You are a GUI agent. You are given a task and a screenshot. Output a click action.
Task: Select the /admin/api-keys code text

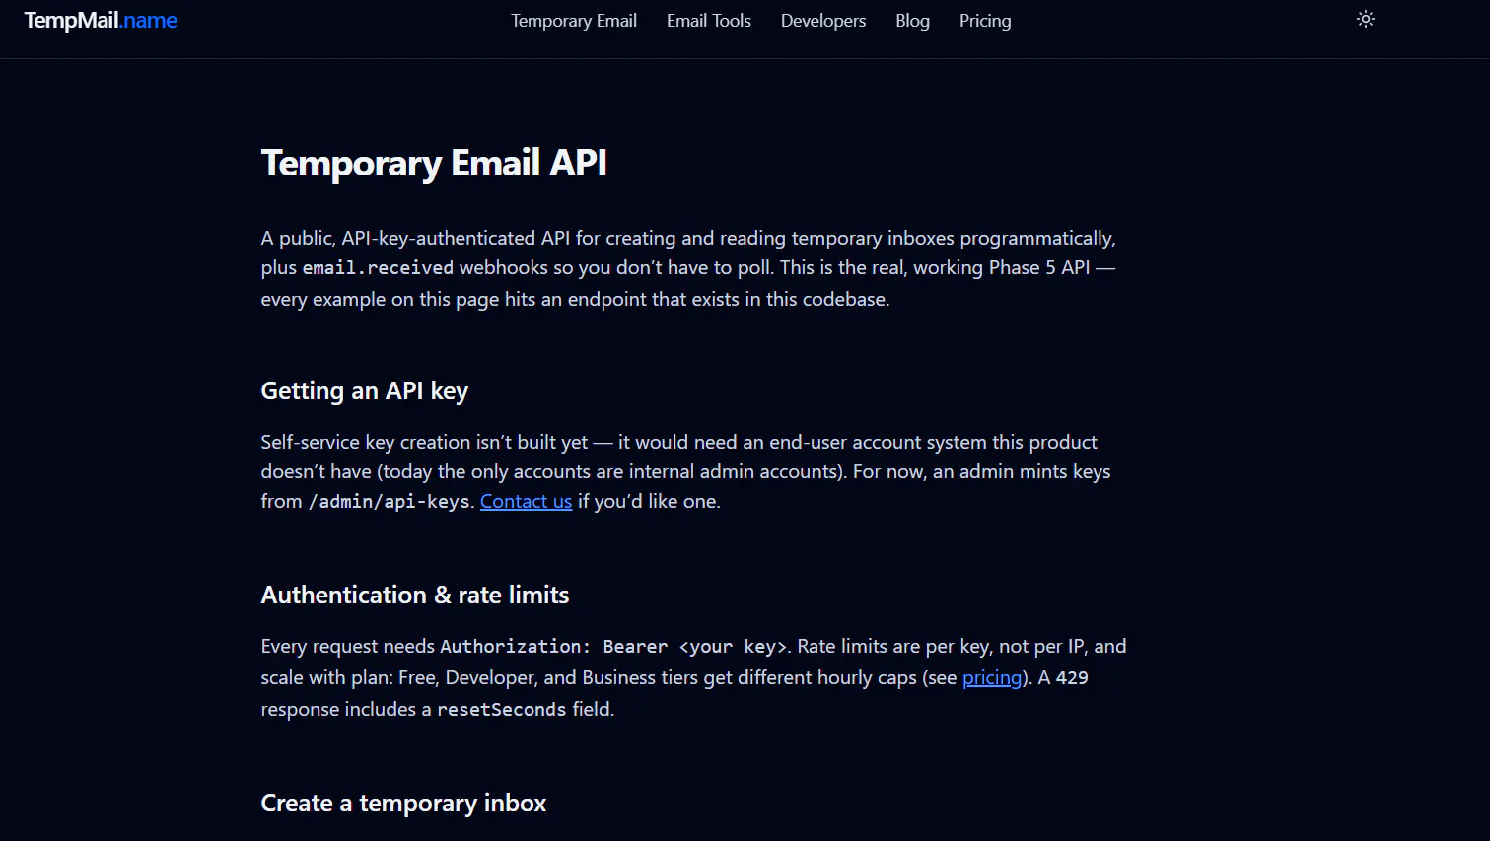pos(389,501)
